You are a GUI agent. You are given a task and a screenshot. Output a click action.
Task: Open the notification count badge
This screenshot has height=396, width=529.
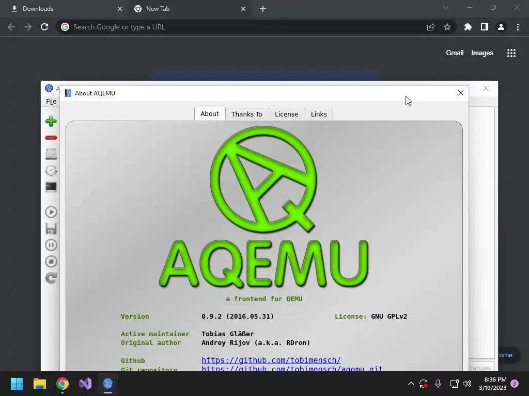pyautogui.click(x=515, y=384)
